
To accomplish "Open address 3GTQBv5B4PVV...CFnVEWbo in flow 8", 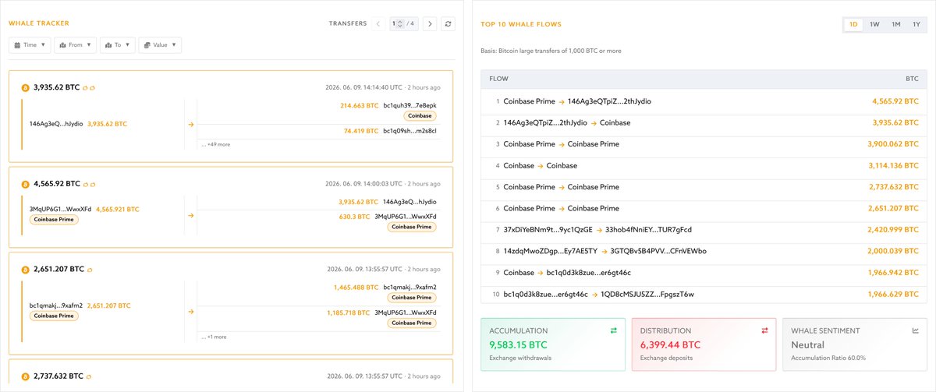I will click(x=658, y=252).
